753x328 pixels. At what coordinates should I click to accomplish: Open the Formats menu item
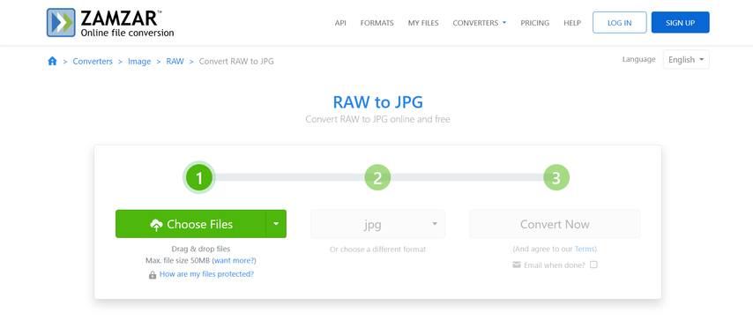click(x=377, y=23)
